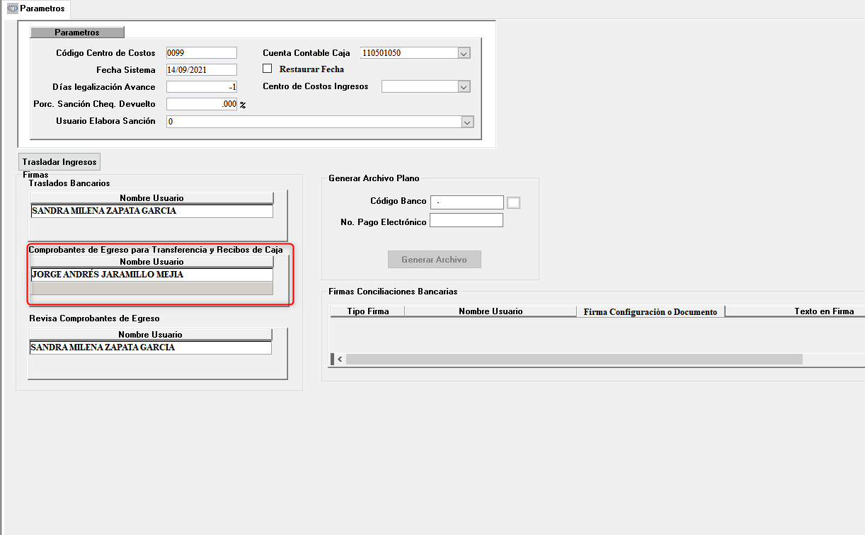Open the Centro de Costos Ingresos dropdown
Image resolution: width=865 pixels, height=535 pixels.
[x=464, y=86]
